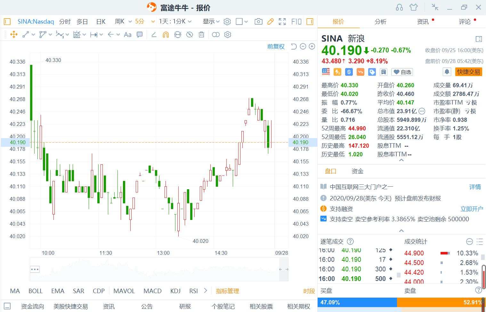
Task: Expand wave tool options arrow
Action: 67,35
